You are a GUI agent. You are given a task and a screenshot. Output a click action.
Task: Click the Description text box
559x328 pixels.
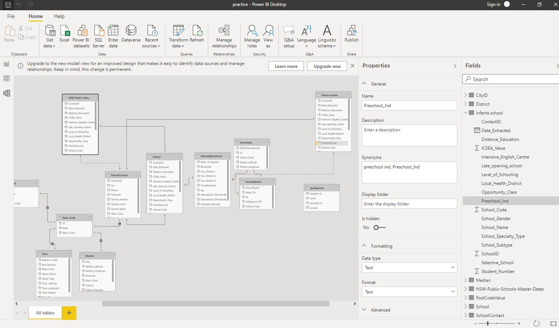tap(409, 135)
